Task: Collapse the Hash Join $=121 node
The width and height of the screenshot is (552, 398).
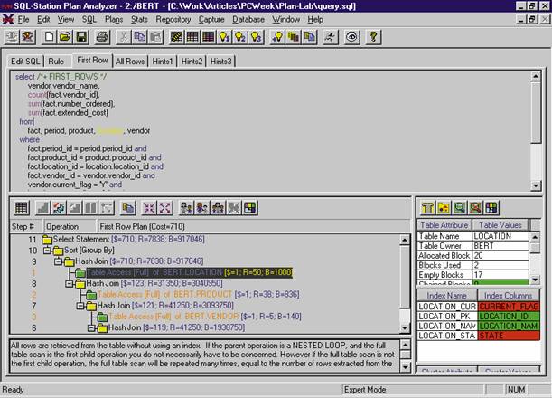Action: pyautogui.click(x=80, y=306)
